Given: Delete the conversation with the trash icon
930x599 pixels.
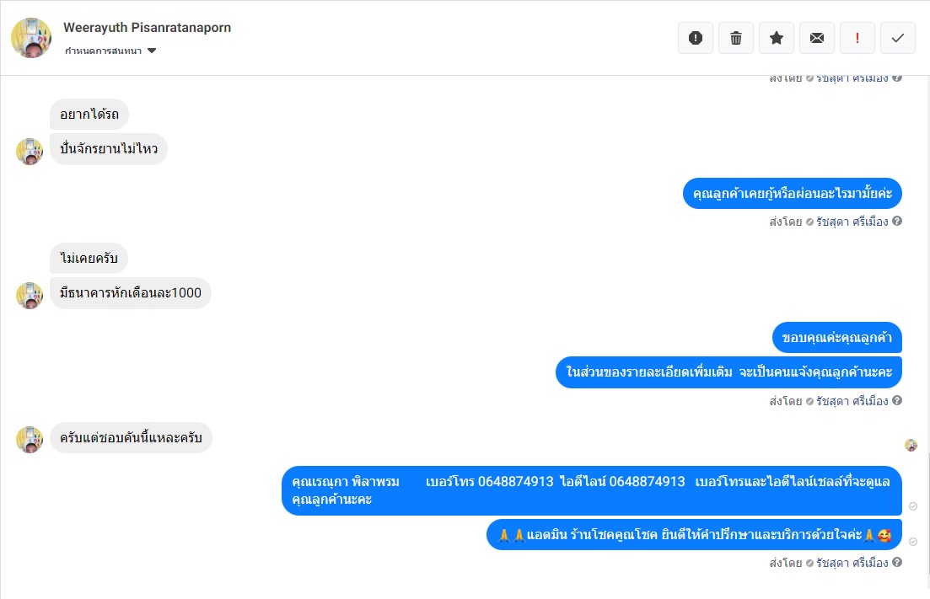Looking at the screenshot, I should (736, 39).
